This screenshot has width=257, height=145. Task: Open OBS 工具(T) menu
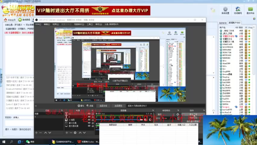pyautogui.click(x=90, y=24)
